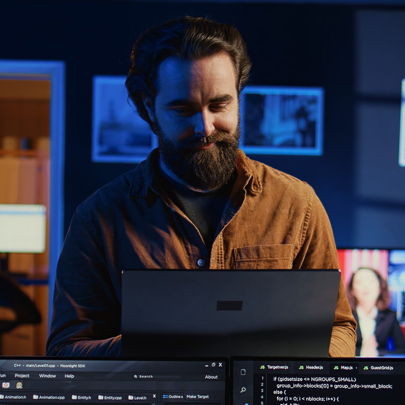The width and height of the screenshot is (405, 405).
Task: Close the Level.h editor tab
Action: (154, 396)
